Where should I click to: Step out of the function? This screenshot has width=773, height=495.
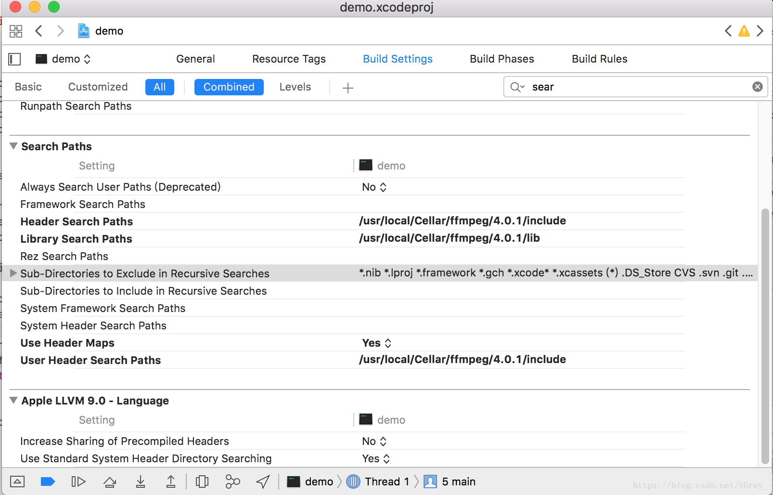click(171, 482)
